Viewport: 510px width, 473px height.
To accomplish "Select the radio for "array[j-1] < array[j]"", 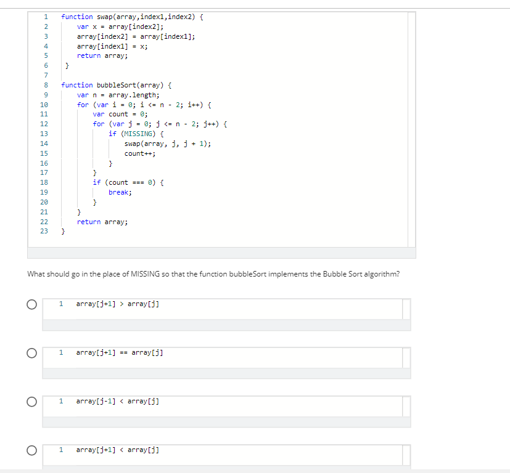I will coord(31,401).
